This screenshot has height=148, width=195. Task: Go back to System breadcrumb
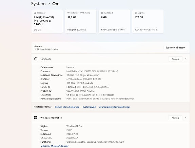click(x=38, y=4)
